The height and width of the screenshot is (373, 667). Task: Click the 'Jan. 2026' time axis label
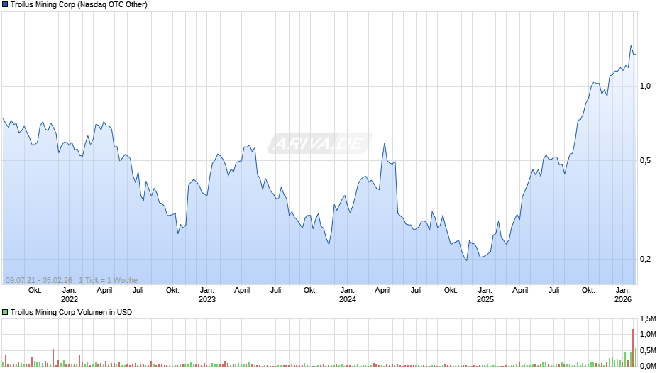click(623, 295)
